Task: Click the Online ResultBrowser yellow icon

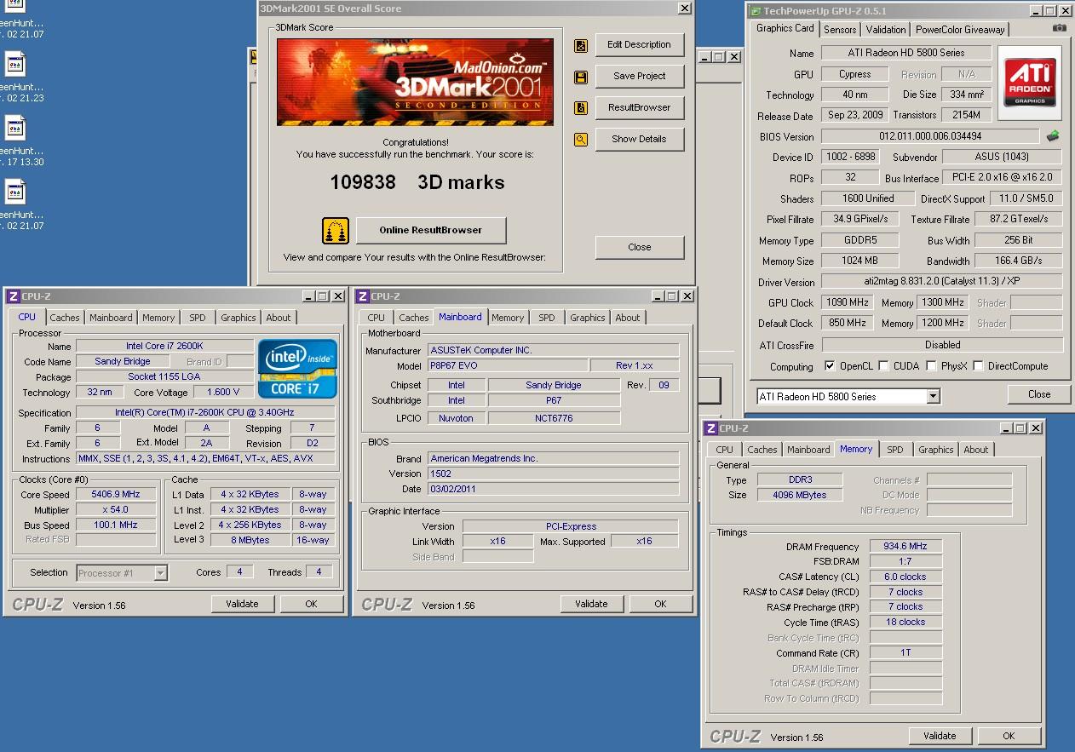Action: [336, 231]
